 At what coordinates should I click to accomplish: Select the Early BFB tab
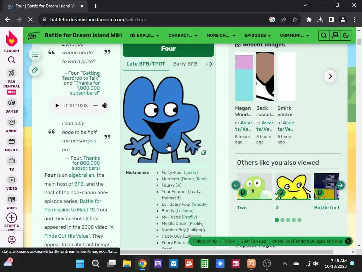(185, 64)
